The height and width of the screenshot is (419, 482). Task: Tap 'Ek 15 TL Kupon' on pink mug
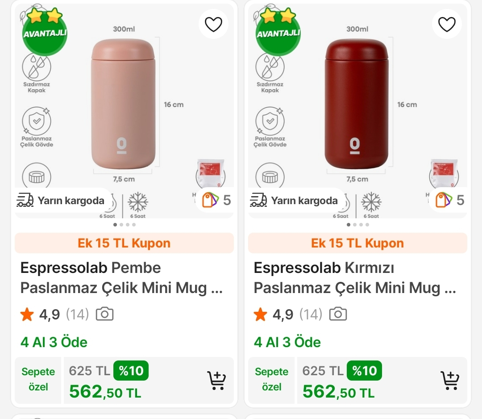point(124,243)
